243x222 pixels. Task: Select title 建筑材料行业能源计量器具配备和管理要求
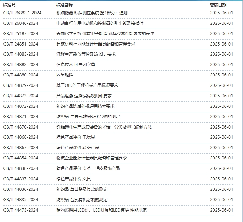[x=96, y=44]
